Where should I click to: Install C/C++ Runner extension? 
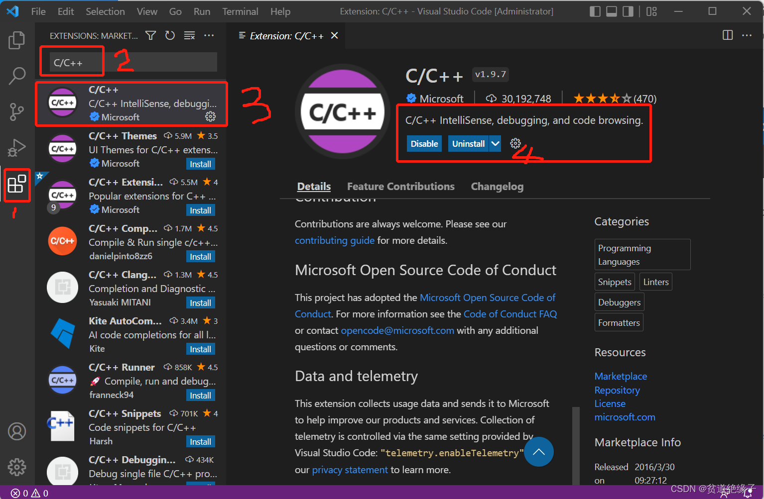pyautogui.click(x=200, y=396)
